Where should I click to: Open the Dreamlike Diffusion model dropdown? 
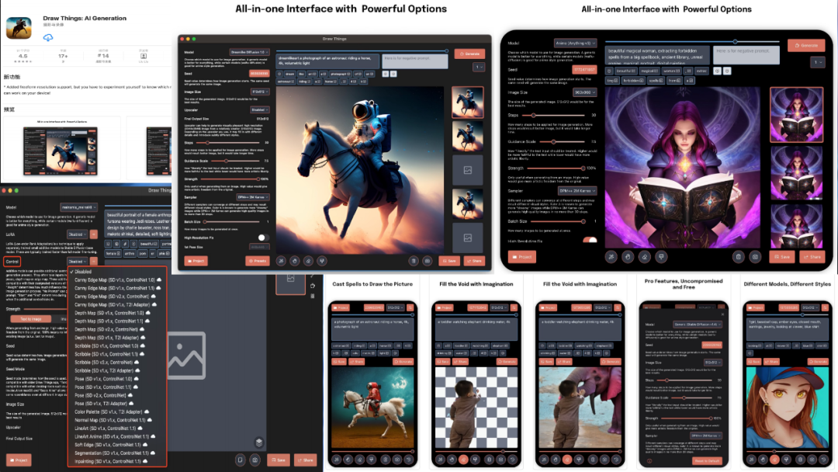click(x=249, y=52)
